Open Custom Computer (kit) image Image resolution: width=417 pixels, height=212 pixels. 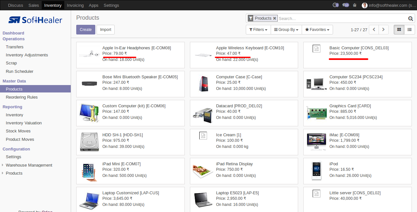pos(89,113)
